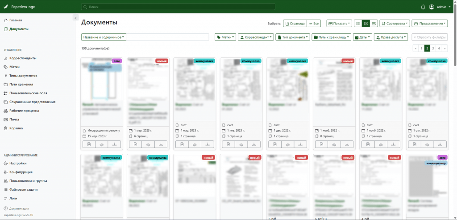This screenshot has width=457, height=220.
Task: Open the admin user menu
Action: point(440,7)
